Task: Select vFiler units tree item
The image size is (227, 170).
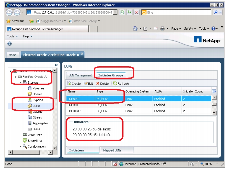Action: point(32,135)
